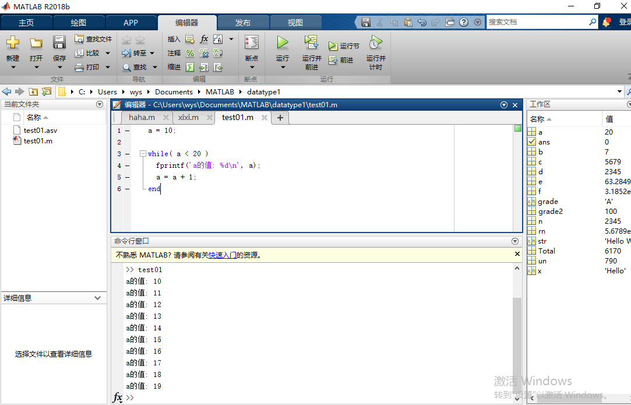The height and width of the screenshot is (405, 631).
Task: Switch to the APP tab
Action: pyautogui.click(x=131, y=23)
